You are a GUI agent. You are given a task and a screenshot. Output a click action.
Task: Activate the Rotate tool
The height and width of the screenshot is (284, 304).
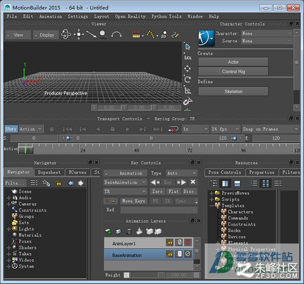187,79
